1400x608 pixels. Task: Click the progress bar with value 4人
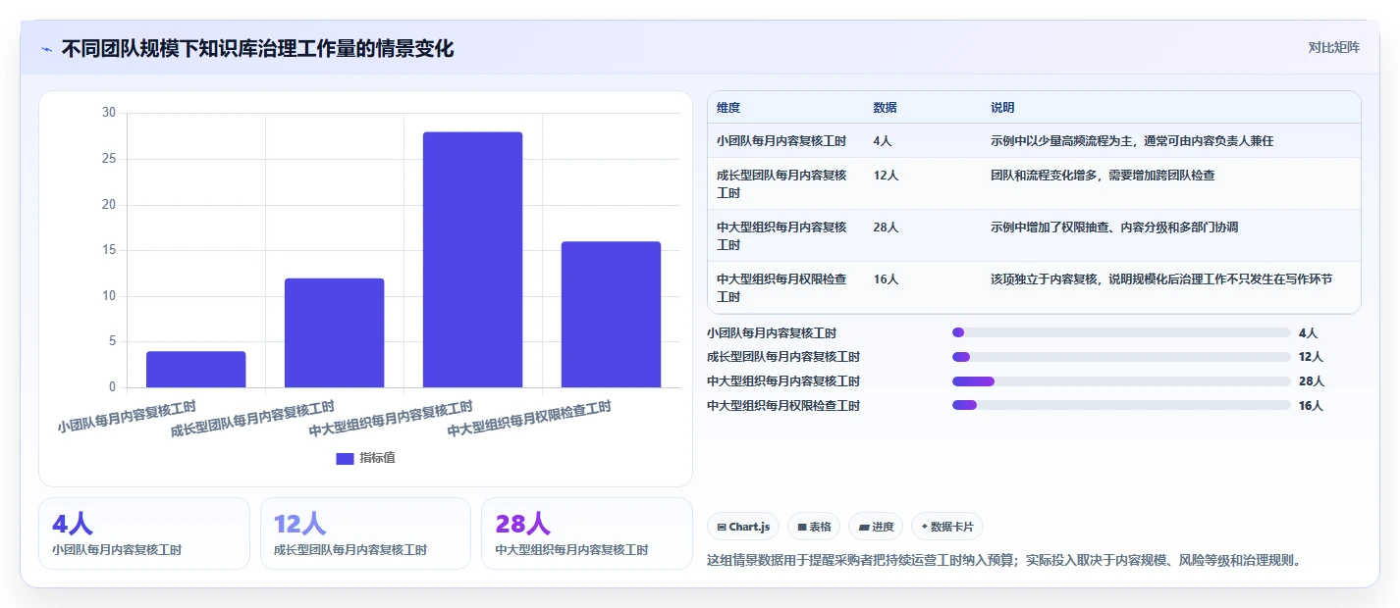(x=1121, y=332)
